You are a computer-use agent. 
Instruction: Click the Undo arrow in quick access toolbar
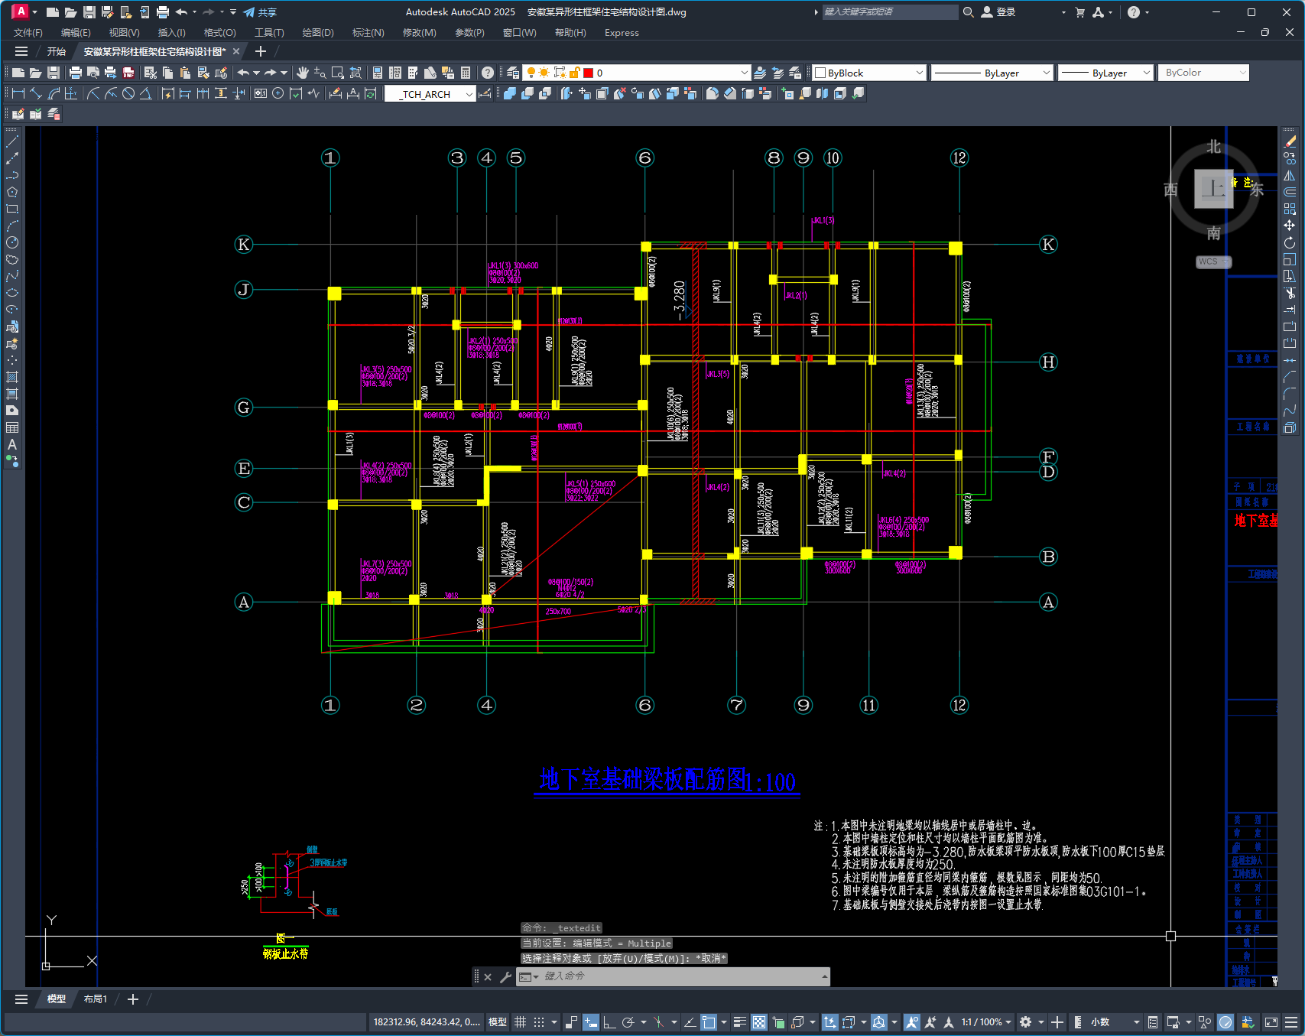[181, 12]
